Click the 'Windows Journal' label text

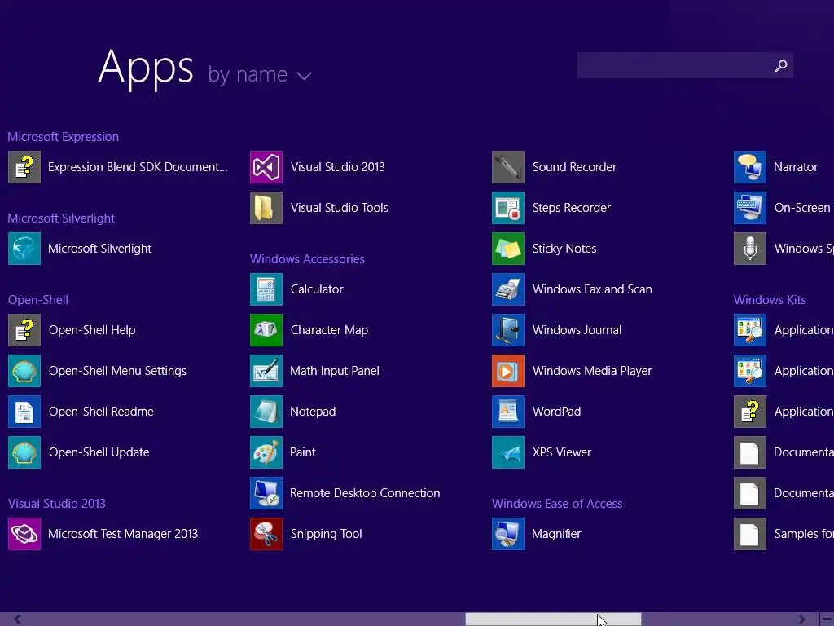click(577, 330)
